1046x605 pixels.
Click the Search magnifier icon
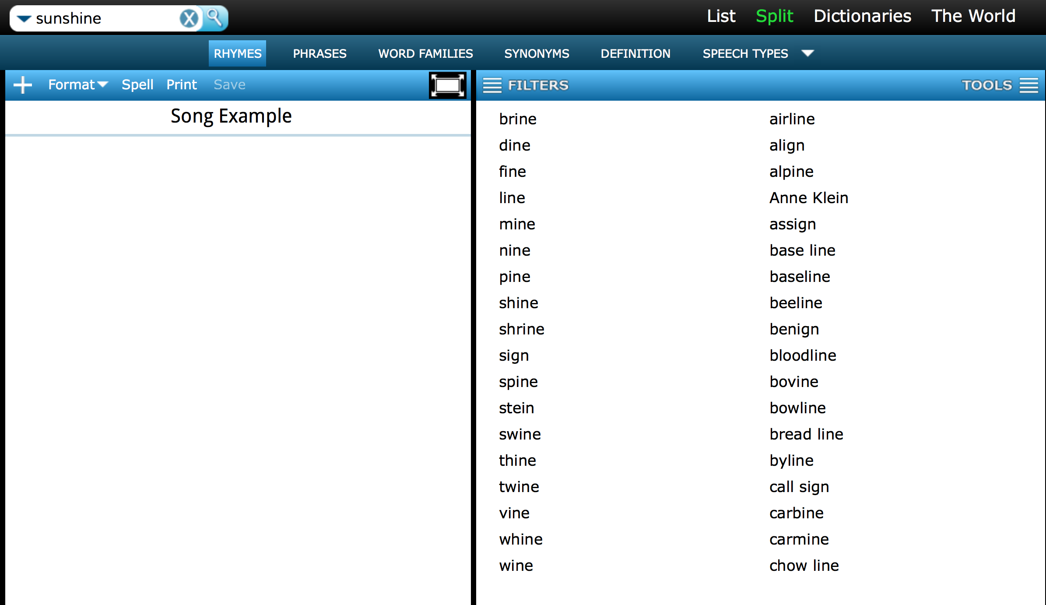[x=214, y=17]
